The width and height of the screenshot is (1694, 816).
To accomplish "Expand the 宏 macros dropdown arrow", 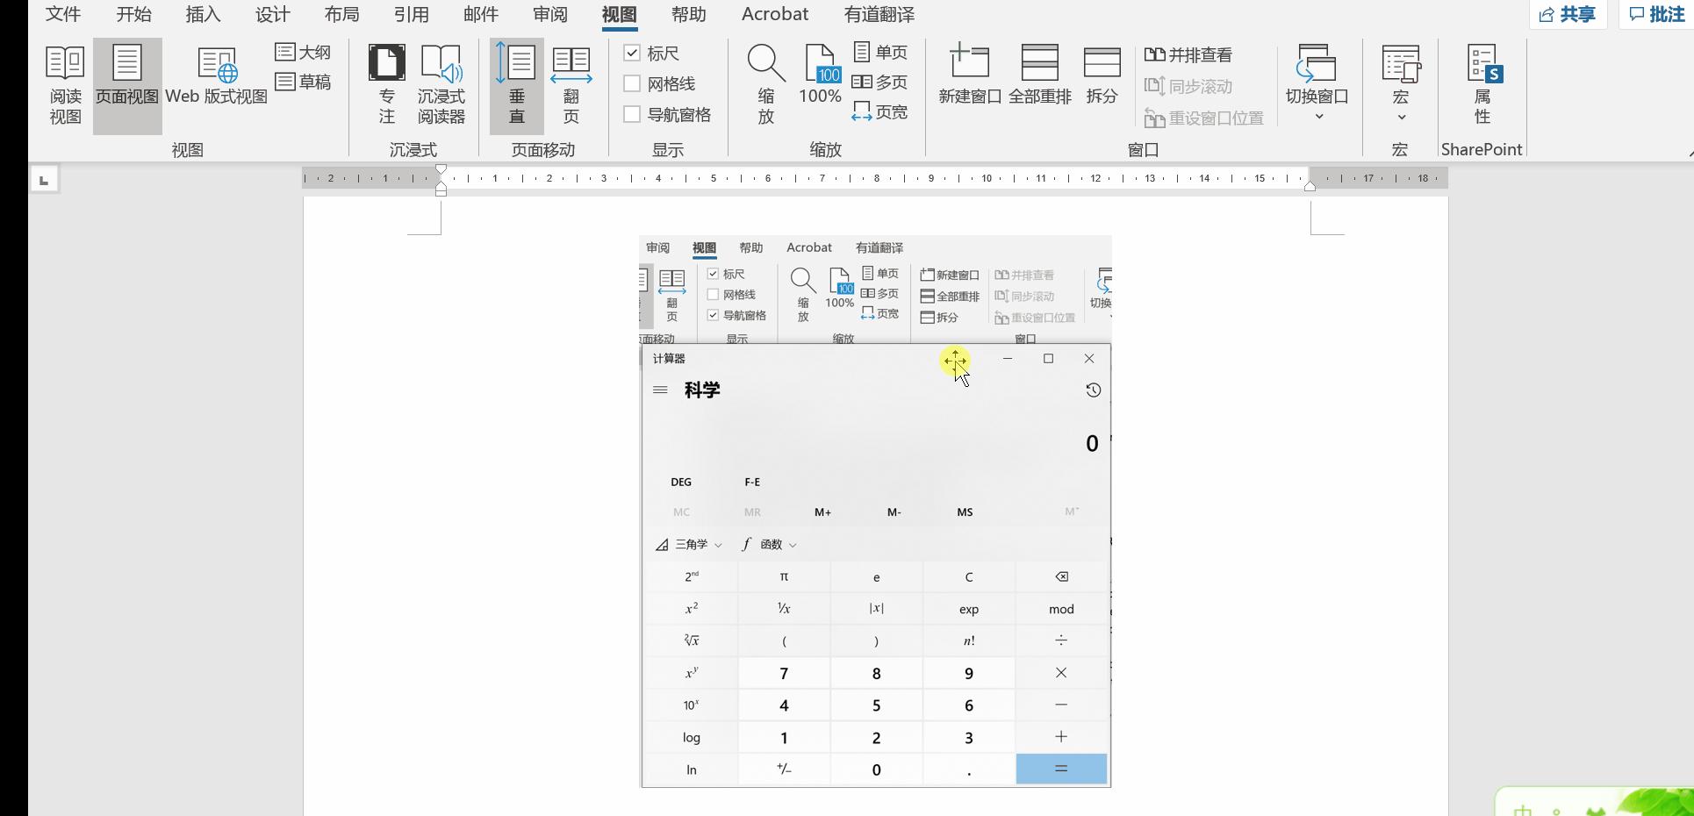I will click(1401, 117).
